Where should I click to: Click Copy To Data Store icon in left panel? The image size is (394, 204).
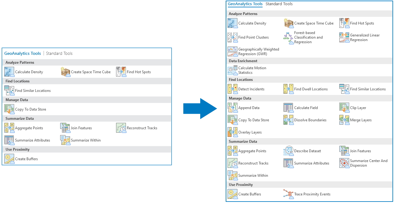tap(9, 109)
